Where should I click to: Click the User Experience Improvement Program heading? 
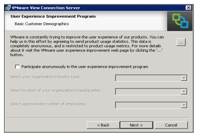53,16
